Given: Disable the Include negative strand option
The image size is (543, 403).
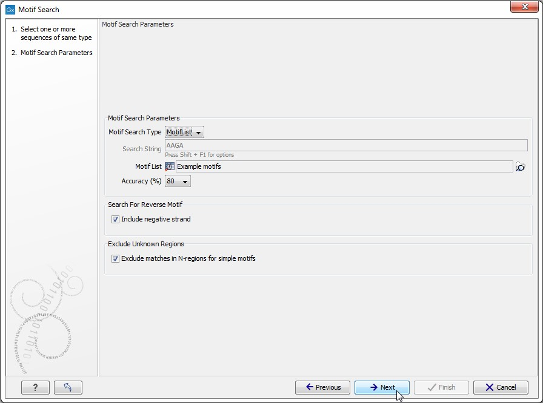Looking at the screenshot, I should tap(115, 219).
